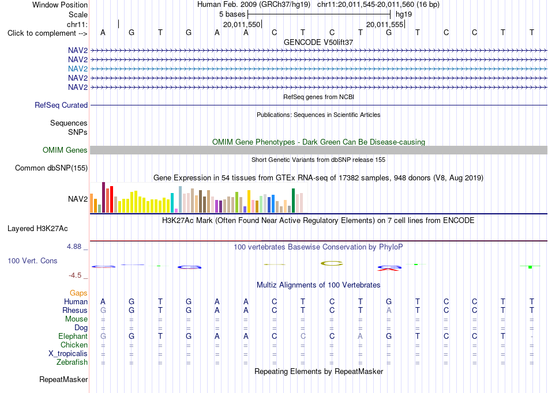Click the Chicken species label
Viewport: 548px width, 393px height.
(x=74, y=345)
